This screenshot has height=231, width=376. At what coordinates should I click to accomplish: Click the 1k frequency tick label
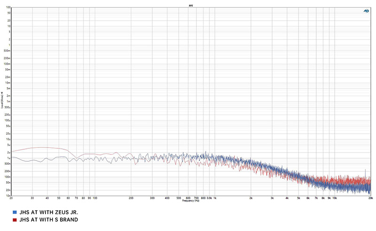click(215, 198)
